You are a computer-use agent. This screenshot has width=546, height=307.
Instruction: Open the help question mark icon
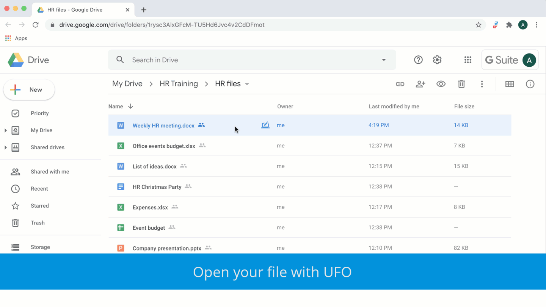[418, 60]
